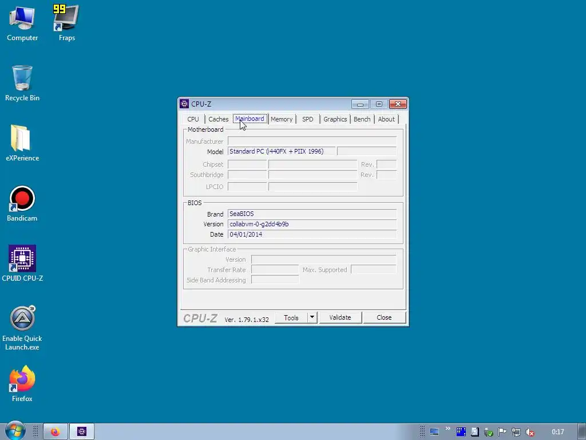Click the taskbar clock showing 0:17

557,432
